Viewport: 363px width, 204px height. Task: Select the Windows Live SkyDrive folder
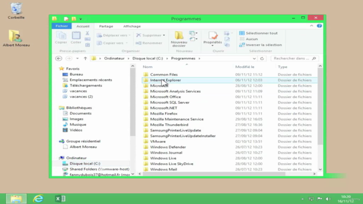point(171,164)
